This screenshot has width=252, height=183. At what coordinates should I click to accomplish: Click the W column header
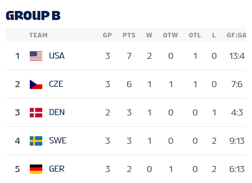pos(149,35)
